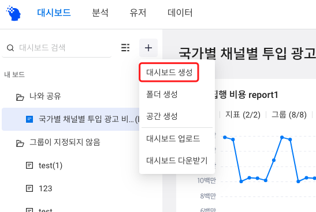Choose 폴더 생성 in the dropdown menu
Image resolution: width=316 pixels, height=212 pixels.
(162, 94)
